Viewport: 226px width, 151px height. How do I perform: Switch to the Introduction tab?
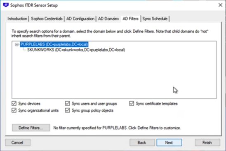coord(17,18)
